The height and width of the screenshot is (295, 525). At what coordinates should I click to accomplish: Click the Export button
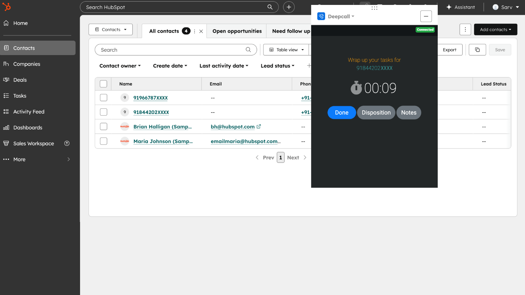[450, 50]
